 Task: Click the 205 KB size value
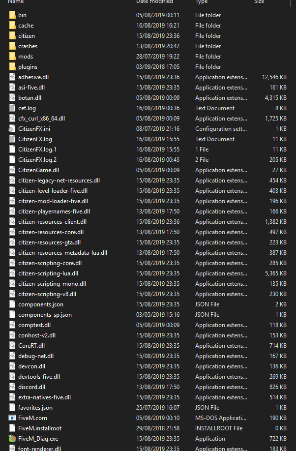pos(278,160)
